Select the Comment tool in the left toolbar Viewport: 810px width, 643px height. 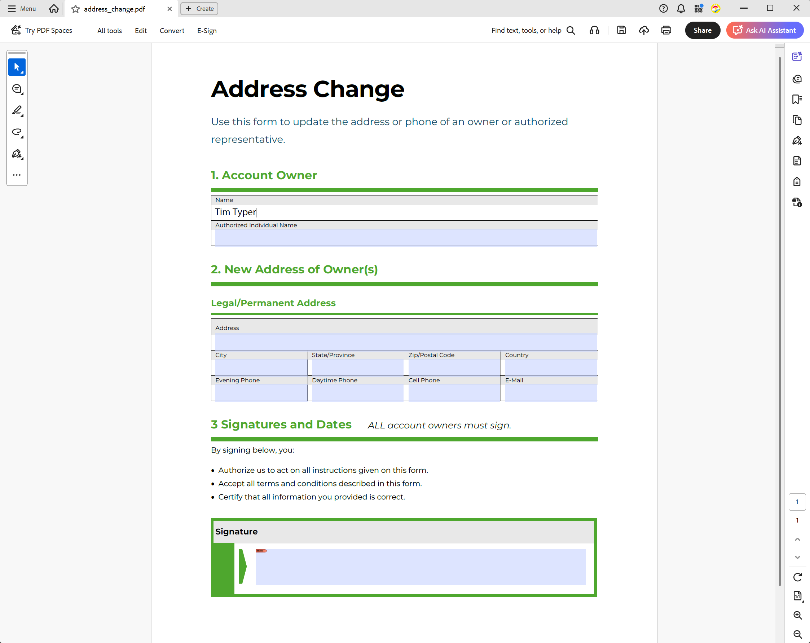click(17, 89)
